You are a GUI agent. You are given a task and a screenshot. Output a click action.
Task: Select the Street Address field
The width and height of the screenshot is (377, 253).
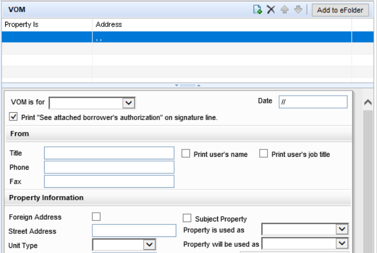pos(134,231)
